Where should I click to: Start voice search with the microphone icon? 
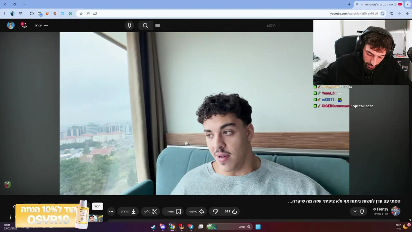click(x=129, y=25)
